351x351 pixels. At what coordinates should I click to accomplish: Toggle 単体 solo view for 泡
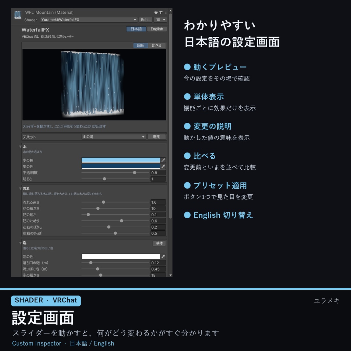tap(159, 243)
